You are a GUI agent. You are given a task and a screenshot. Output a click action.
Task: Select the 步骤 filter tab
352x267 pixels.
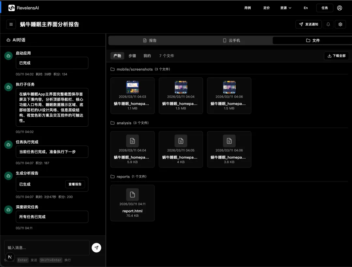(132, 56)
